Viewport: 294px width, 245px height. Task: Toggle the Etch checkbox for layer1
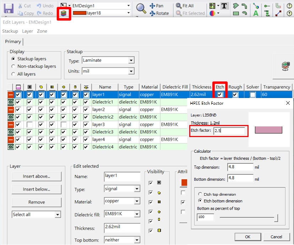[x=220, y=94]
